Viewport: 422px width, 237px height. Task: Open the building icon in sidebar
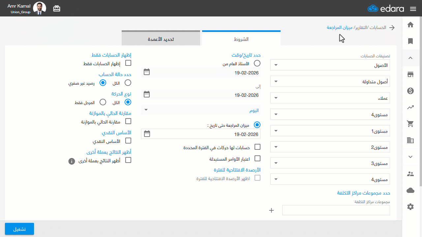(x=410, y=140)
